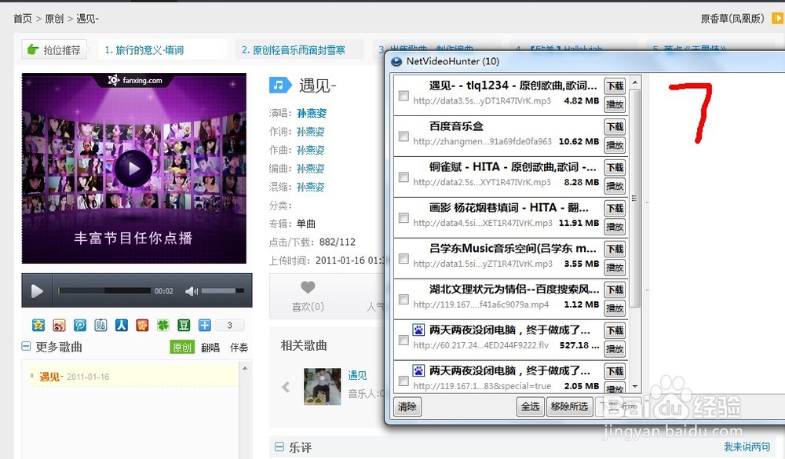Play the song in audio player bar
Screen dimensions: 785x459
(x=37, y=291)
